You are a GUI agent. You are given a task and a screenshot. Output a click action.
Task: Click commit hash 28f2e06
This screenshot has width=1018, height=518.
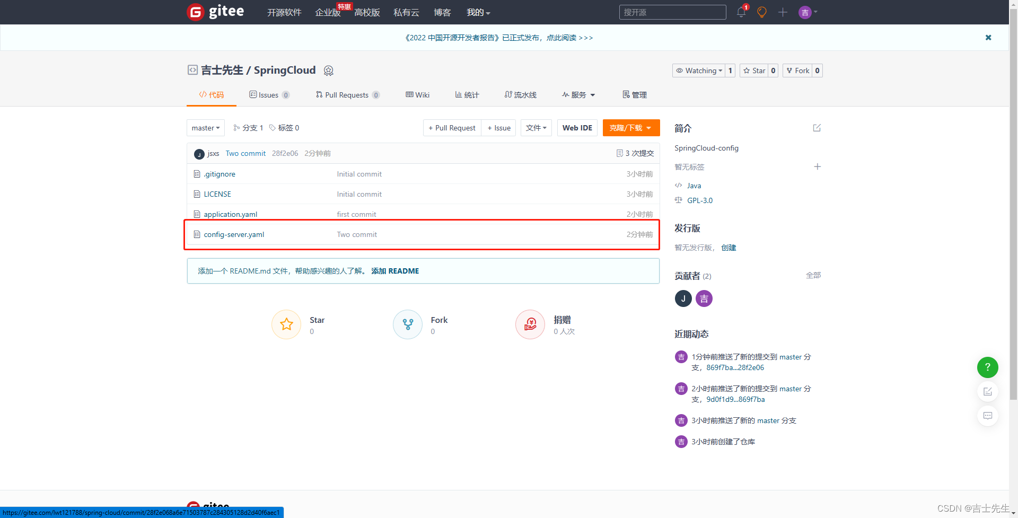coord(285,153)
